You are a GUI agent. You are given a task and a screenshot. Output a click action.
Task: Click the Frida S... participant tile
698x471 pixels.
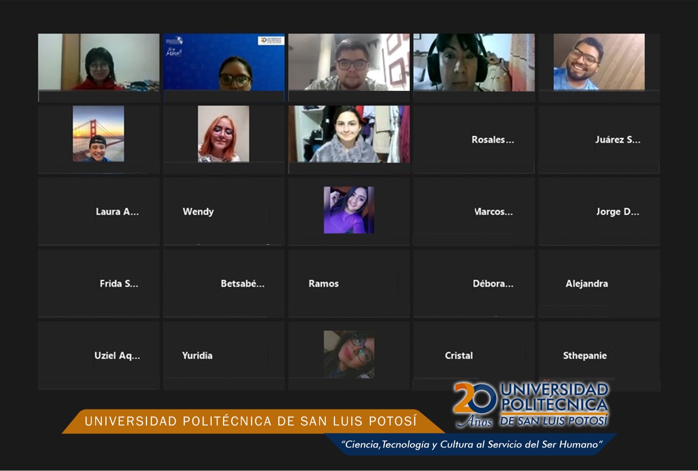click(99, 284)
